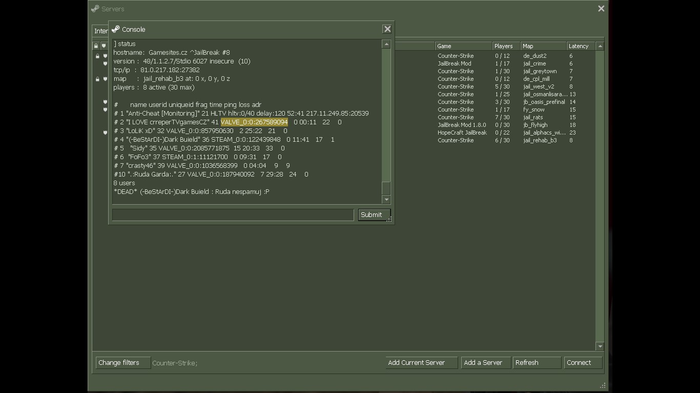Sort servers by the Game column
This screenshot has height=393, width=700.
click(463, 46)
